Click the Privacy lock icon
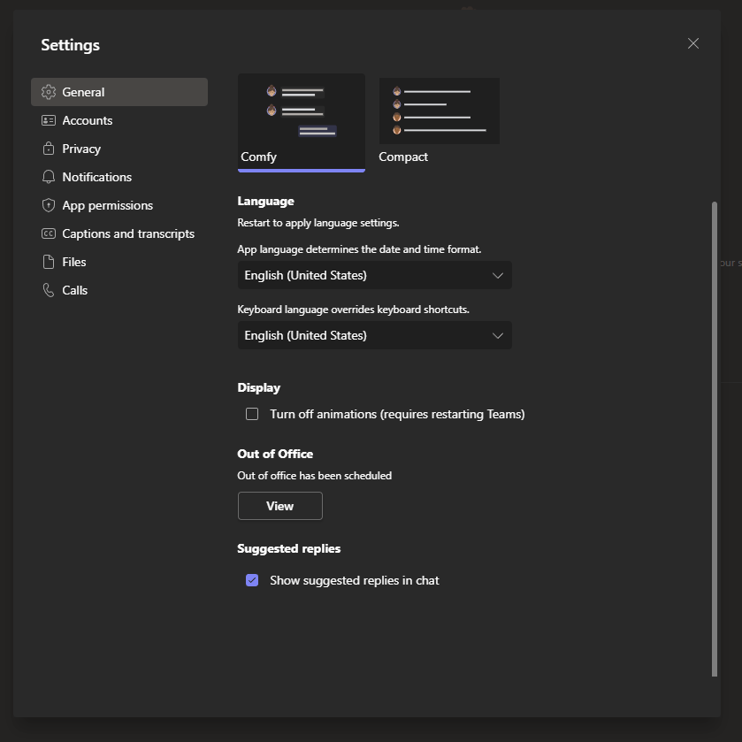Screen dimensions: 742x742 point(49,149)
